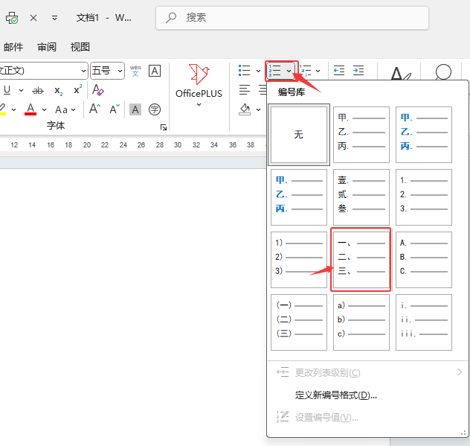The height and width of the screenshot is (446, 470).
Task: Open the Change Case Aa menu
Action: [x=65, y=110]
